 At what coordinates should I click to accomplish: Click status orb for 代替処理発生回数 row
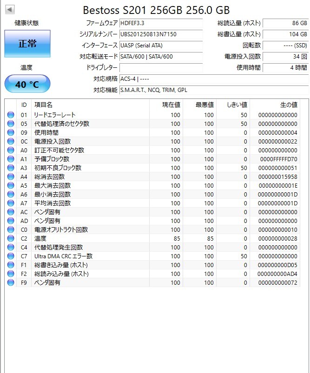click(11, 247)
